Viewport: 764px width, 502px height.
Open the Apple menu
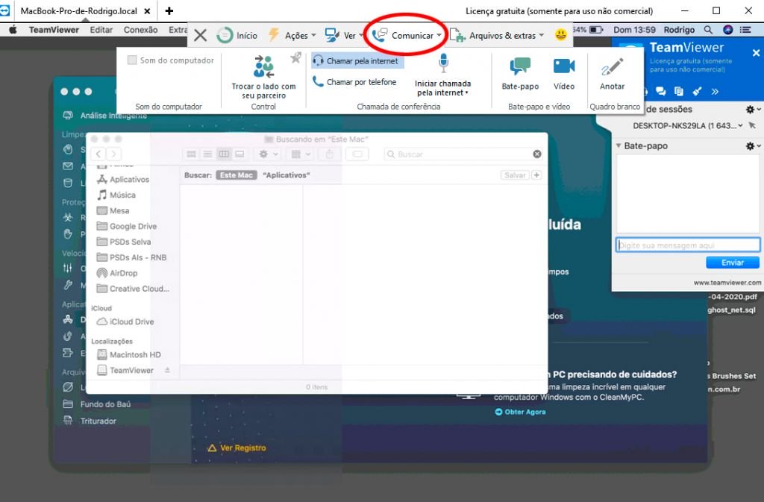pyautogui.click(x=13, y=30)
